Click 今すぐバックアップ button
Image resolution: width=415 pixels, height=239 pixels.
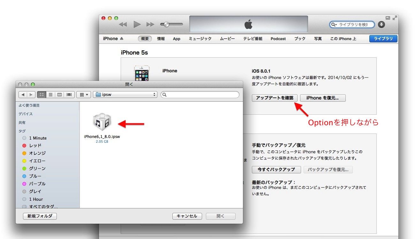pyautogui.click(x=276, y=170)
